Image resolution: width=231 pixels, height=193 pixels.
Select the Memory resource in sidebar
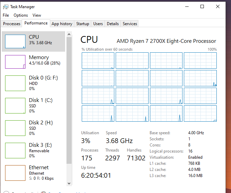[x=34, y=62]
